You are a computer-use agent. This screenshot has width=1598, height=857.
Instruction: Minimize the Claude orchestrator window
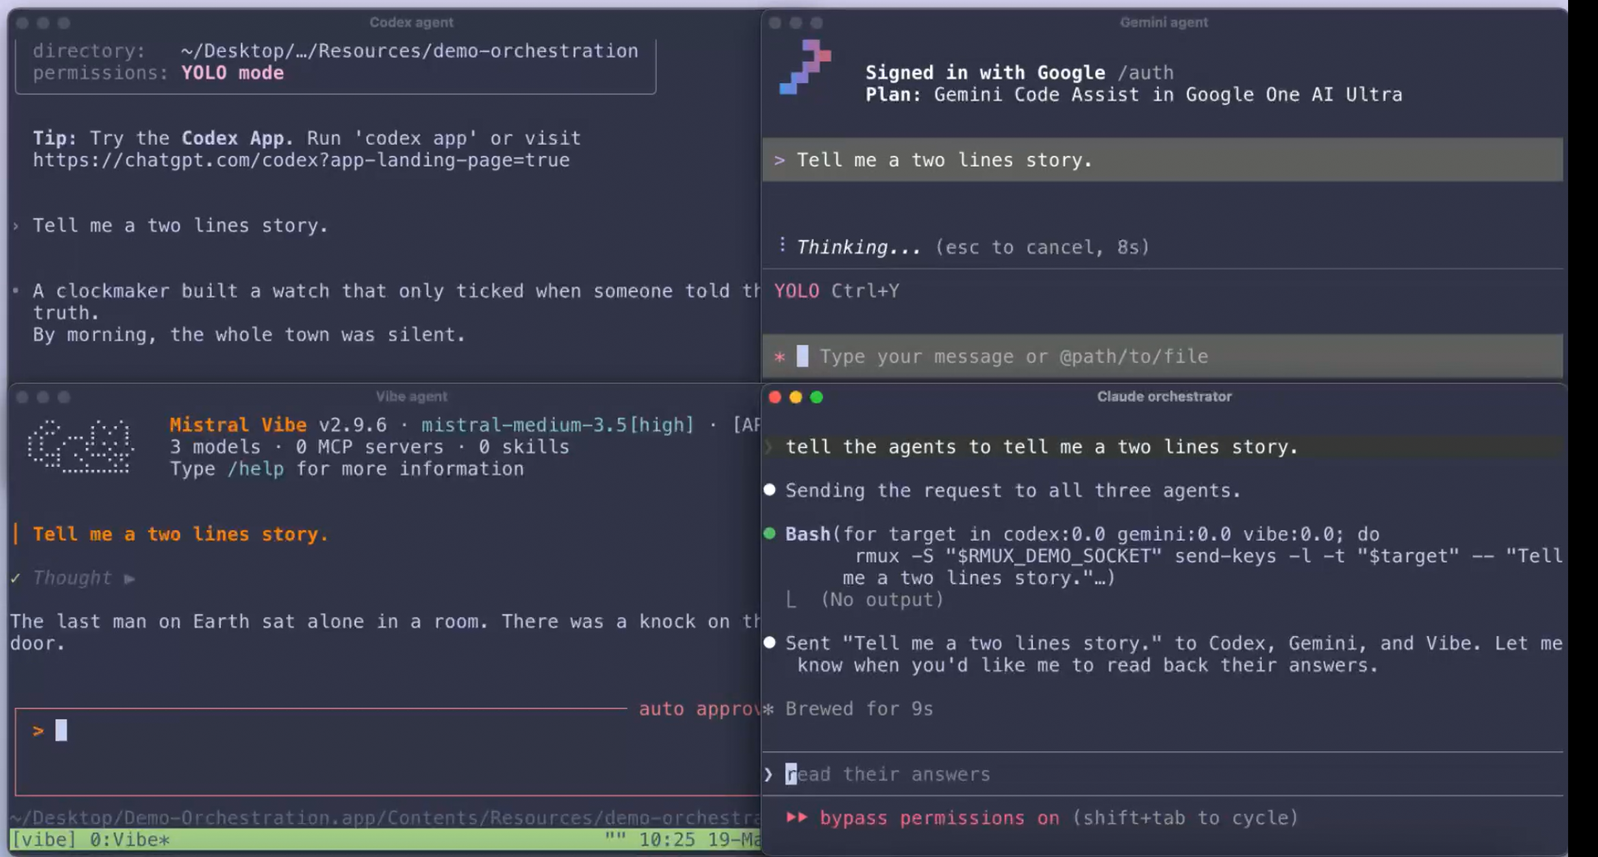tap(796, 397)
